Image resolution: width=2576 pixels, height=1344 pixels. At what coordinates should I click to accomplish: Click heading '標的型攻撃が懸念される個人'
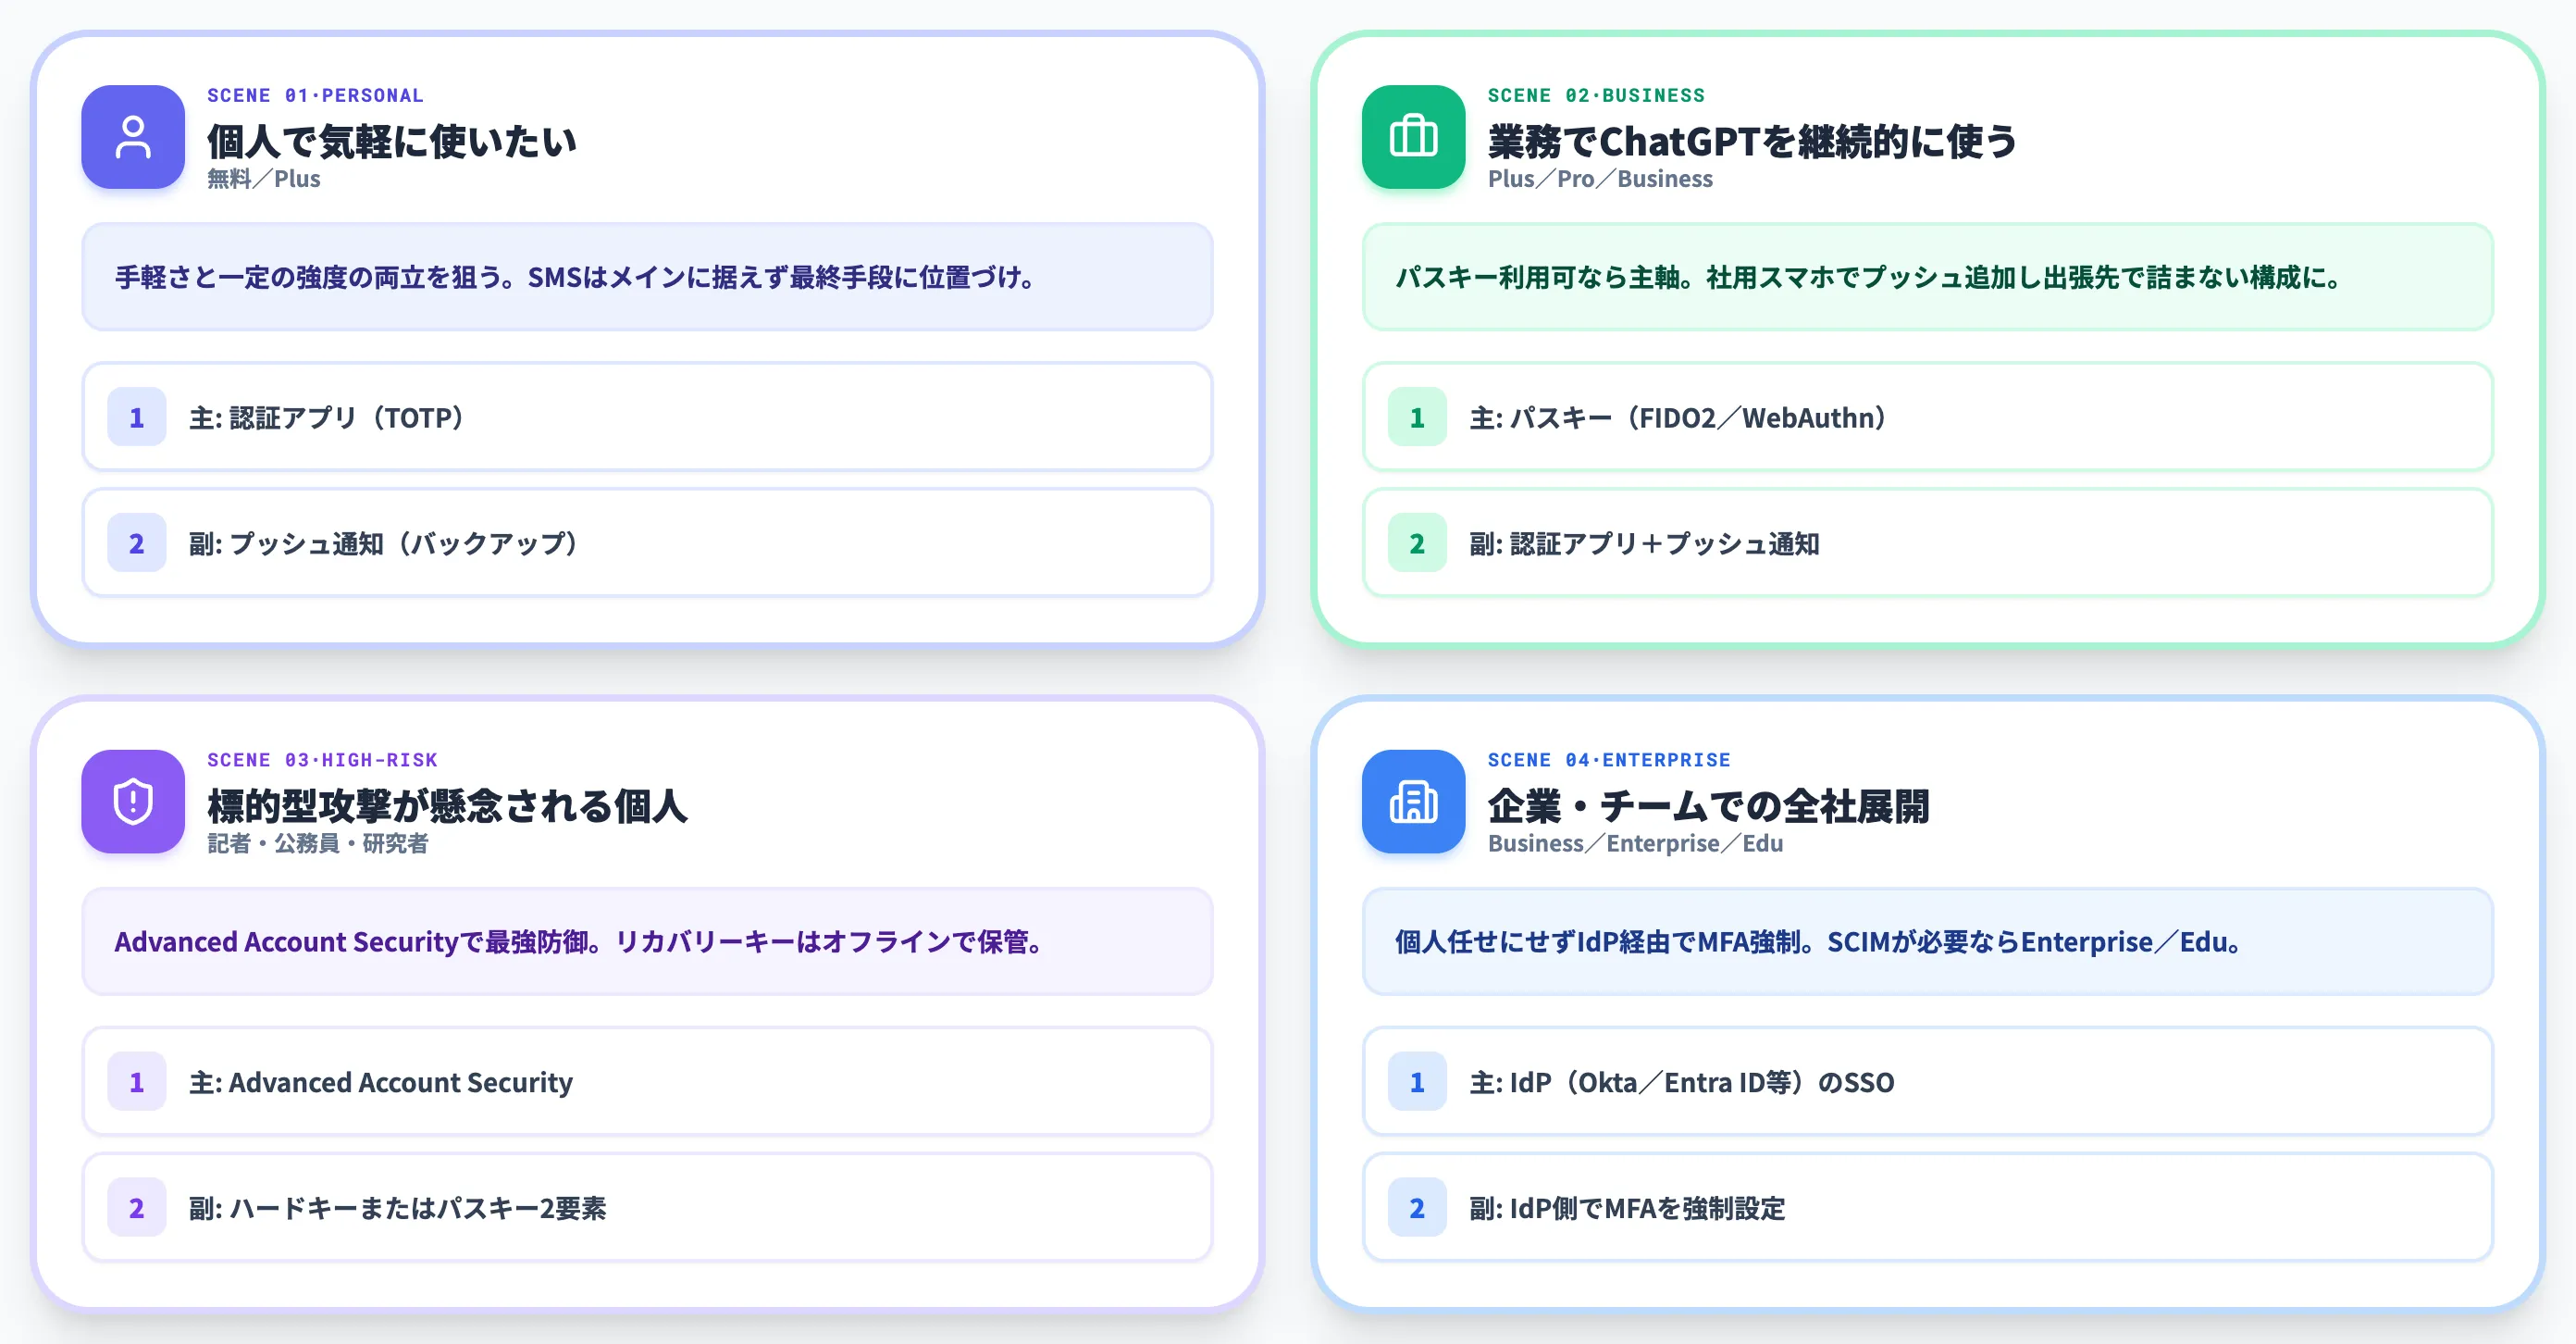[447, 806]
